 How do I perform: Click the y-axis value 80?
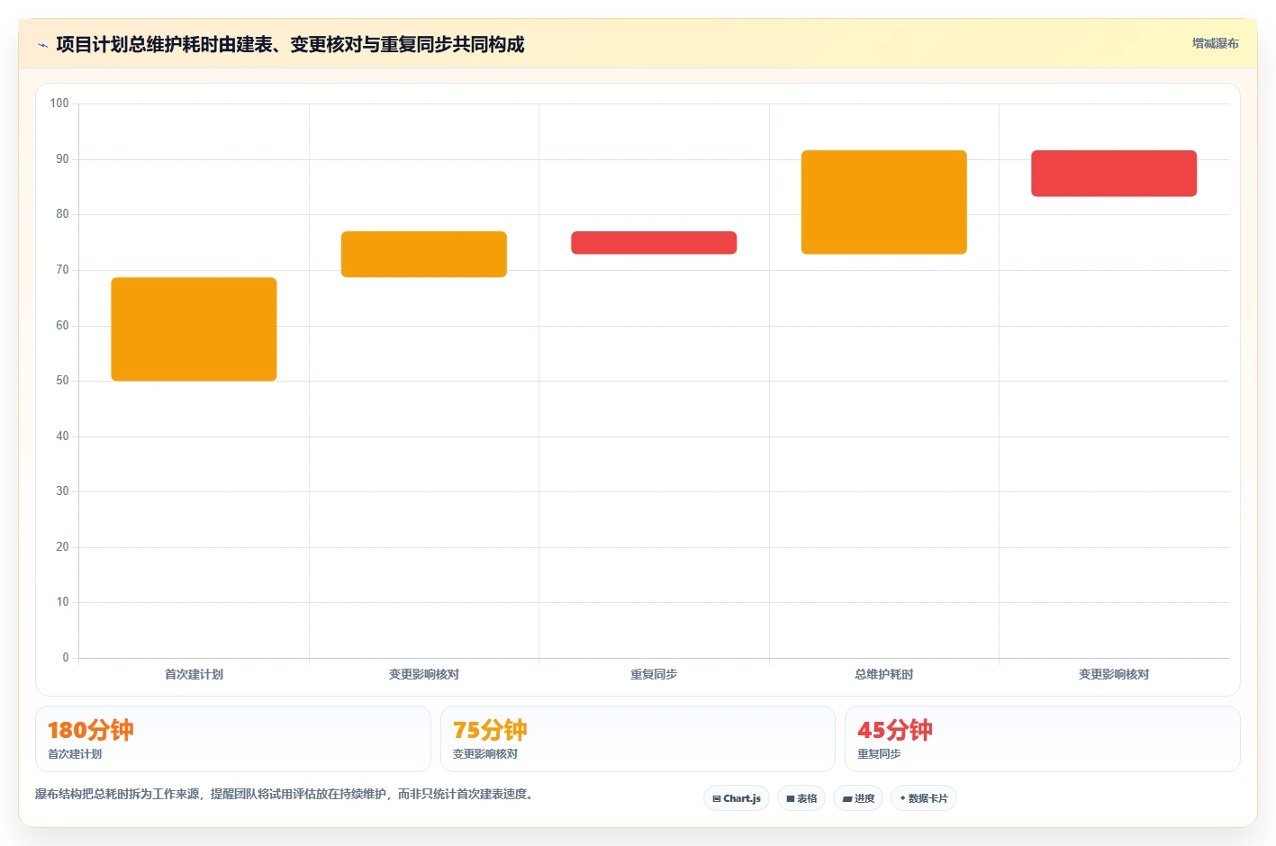62,214
